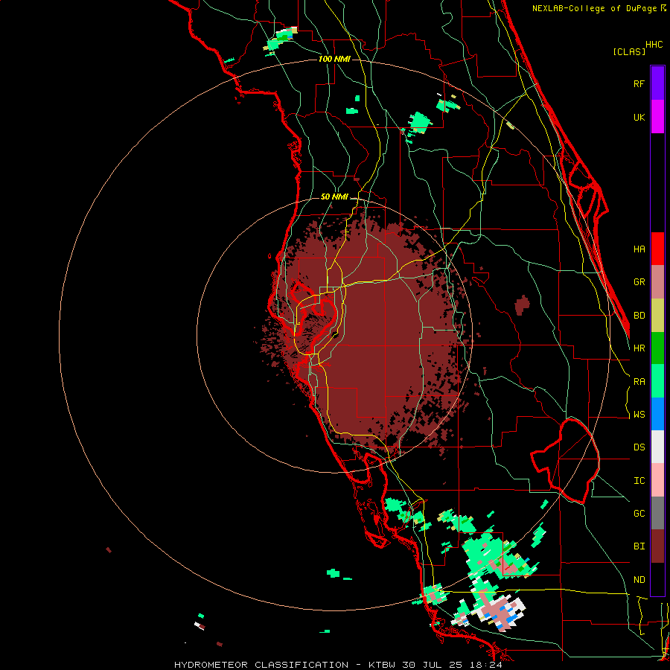Click the GR dusty pink legend swatch

coord(657,282)
